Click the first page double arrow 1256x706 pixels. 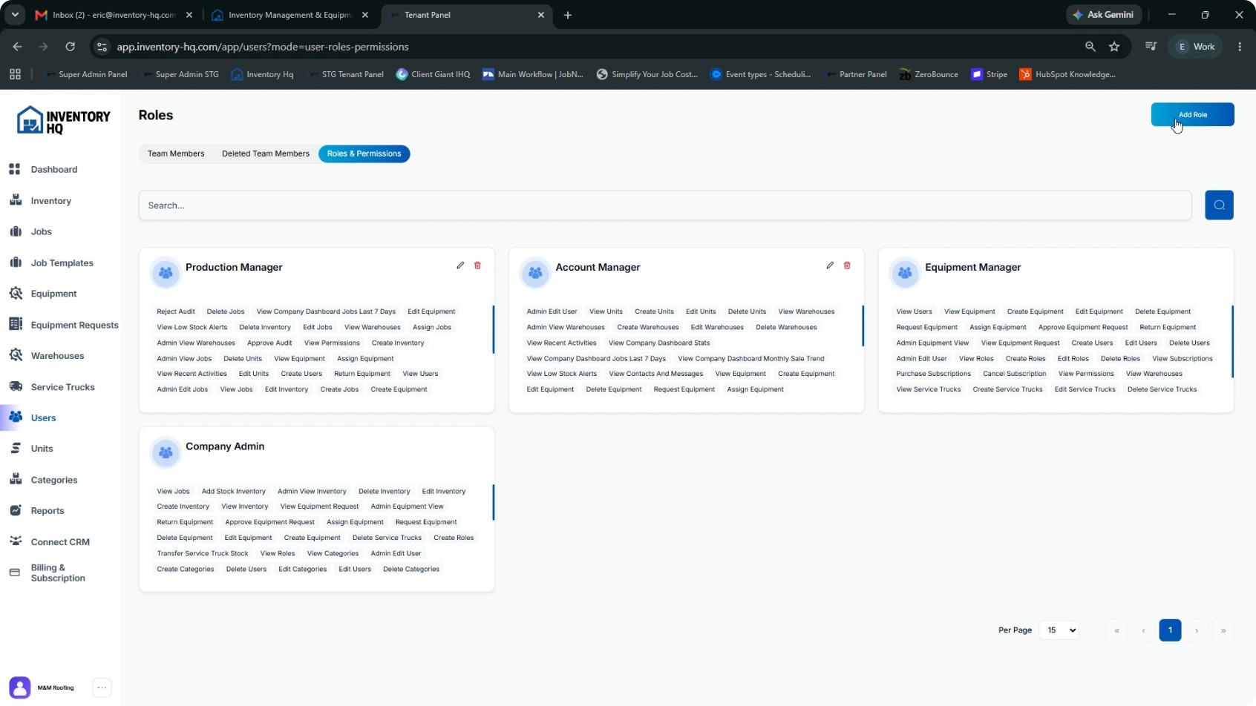pyautogui.click(x=1116, y=630)
